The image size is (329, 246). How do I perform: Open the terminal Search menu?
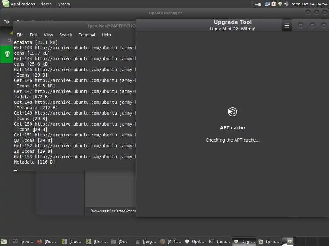point(66,35)
